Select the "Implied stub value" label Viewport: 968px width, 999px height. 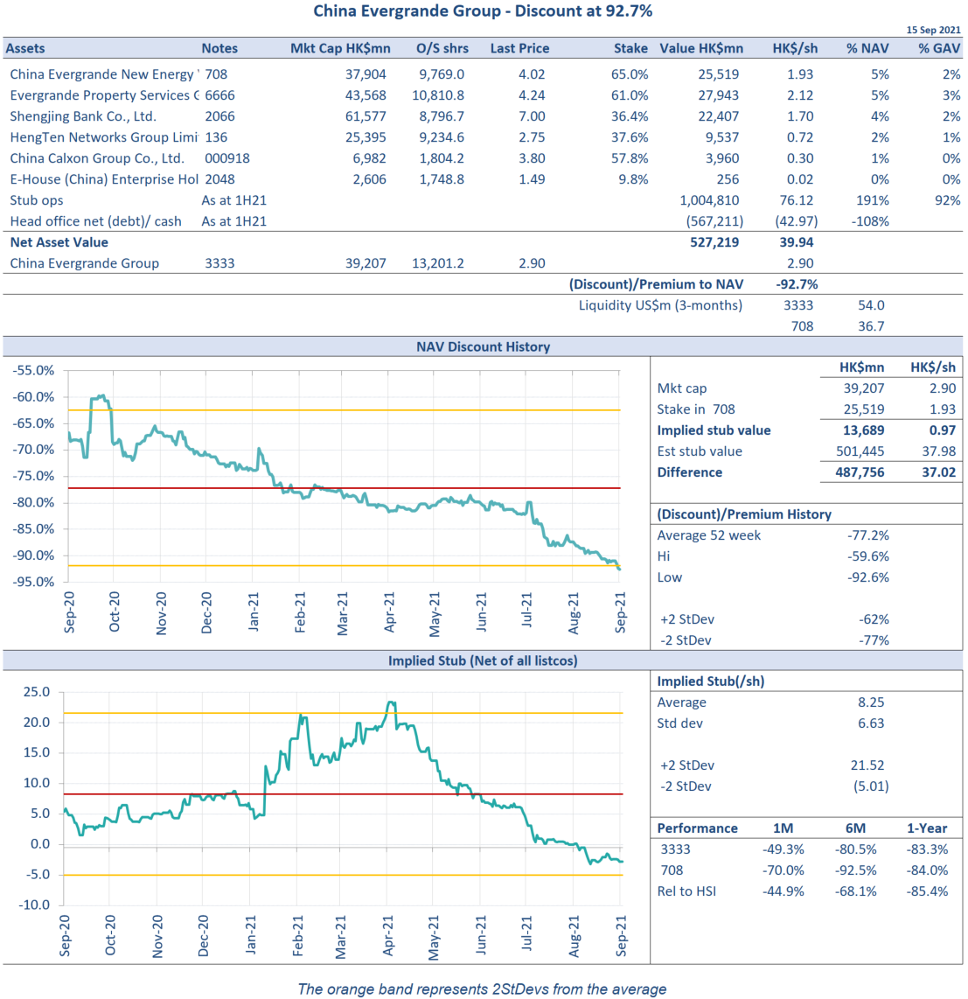coord(714,430)
